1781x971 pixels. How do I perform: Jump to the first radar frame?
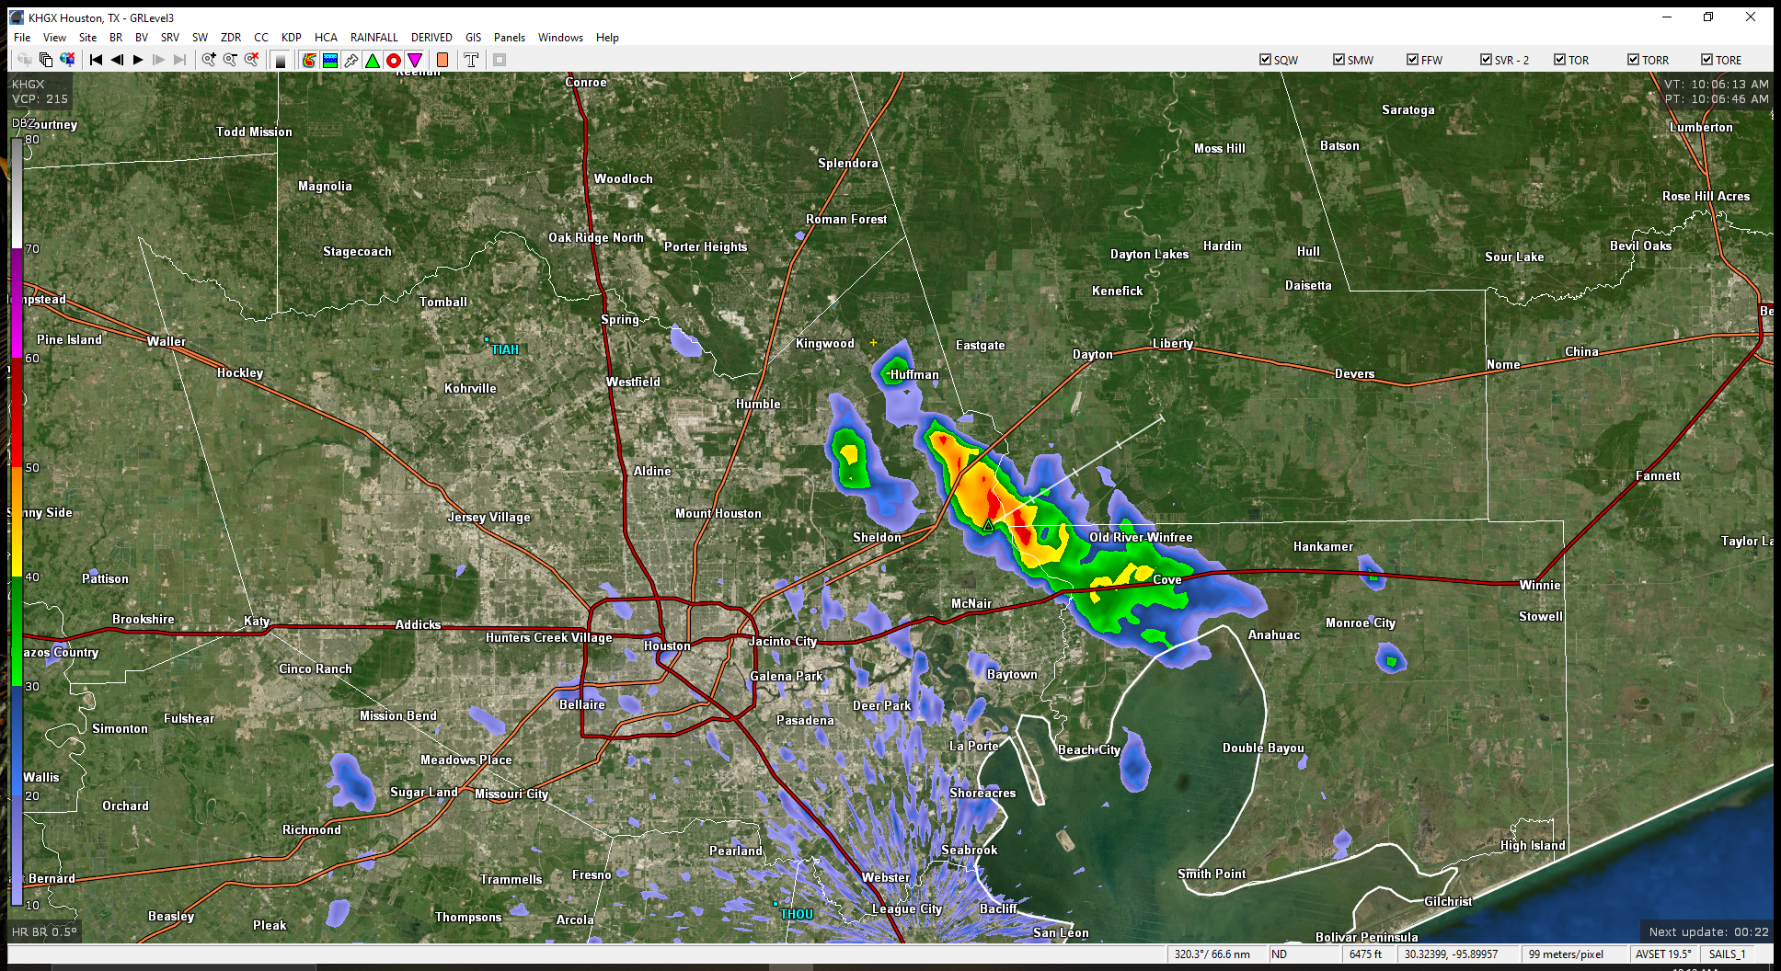96,60
